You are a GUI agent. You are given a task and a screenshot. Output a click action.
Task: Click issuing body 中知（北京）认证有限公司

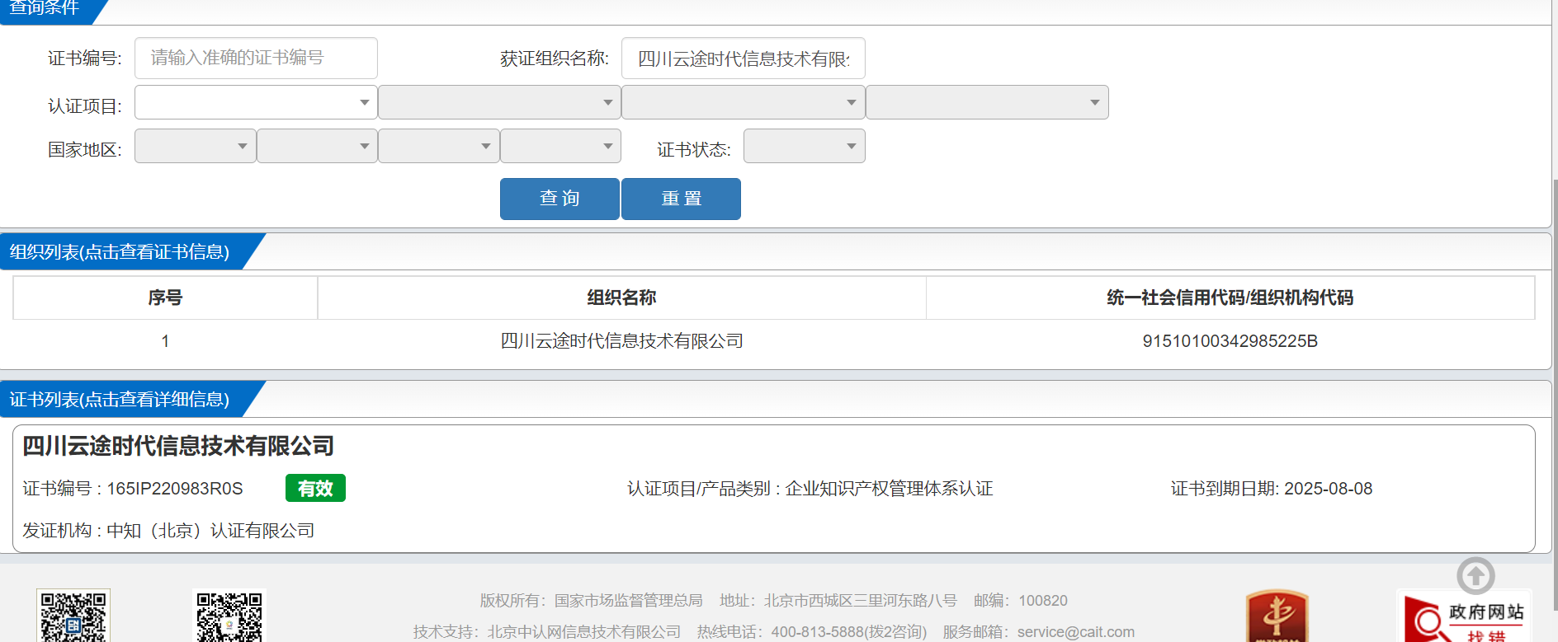pyautogui.click(x=210, y=531)
